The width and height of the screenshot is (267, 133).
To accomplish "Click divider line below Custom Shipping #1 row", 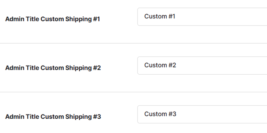I will [x=133, y=43].
